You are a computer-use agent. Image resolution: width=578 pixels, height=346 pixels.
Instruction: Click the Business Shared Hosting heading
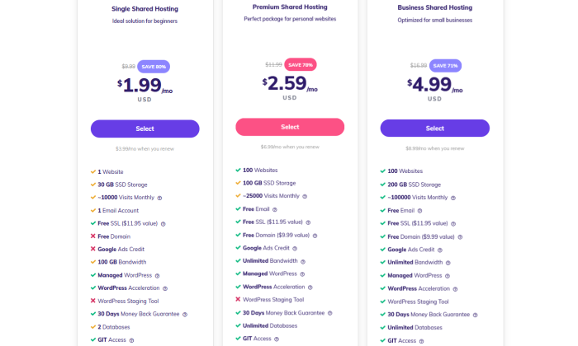(x=435, y=7)
